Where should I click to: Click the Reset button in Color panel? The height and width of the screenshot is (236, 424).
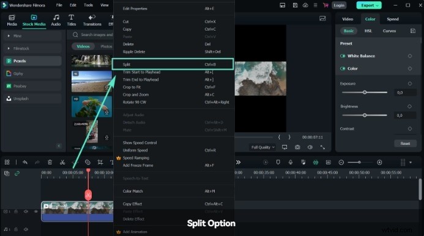(405, 144)
